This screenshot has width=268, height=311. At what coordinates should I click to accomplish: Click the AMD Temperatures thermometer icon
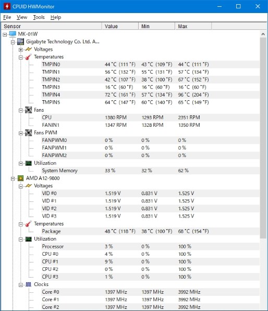(29, 224)
